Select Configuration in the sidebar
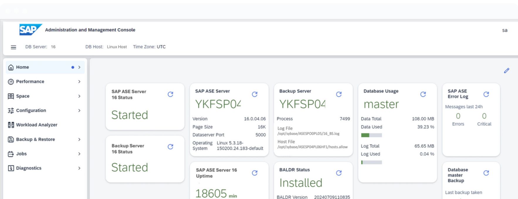Screen dimensions: 518x199 click(31, 110)
